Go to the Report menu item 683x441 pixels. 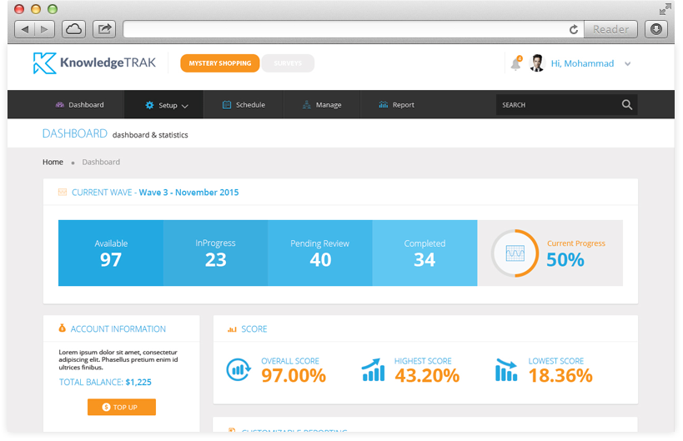point(396,105)
